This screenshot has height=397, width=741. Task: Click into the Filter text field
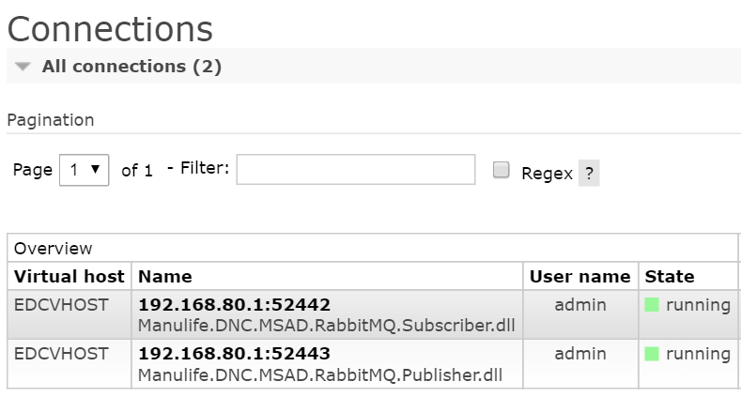tap(355, 170)
